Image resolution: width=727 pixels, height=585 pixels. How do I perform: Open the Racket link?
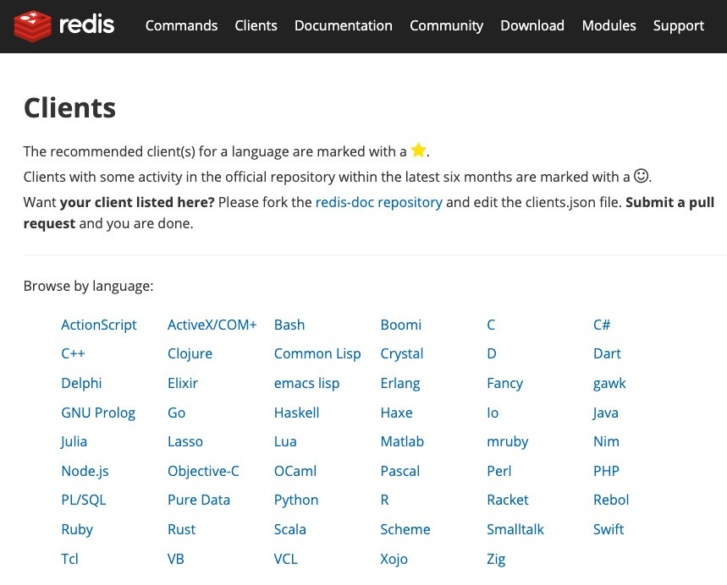point(508,500)
